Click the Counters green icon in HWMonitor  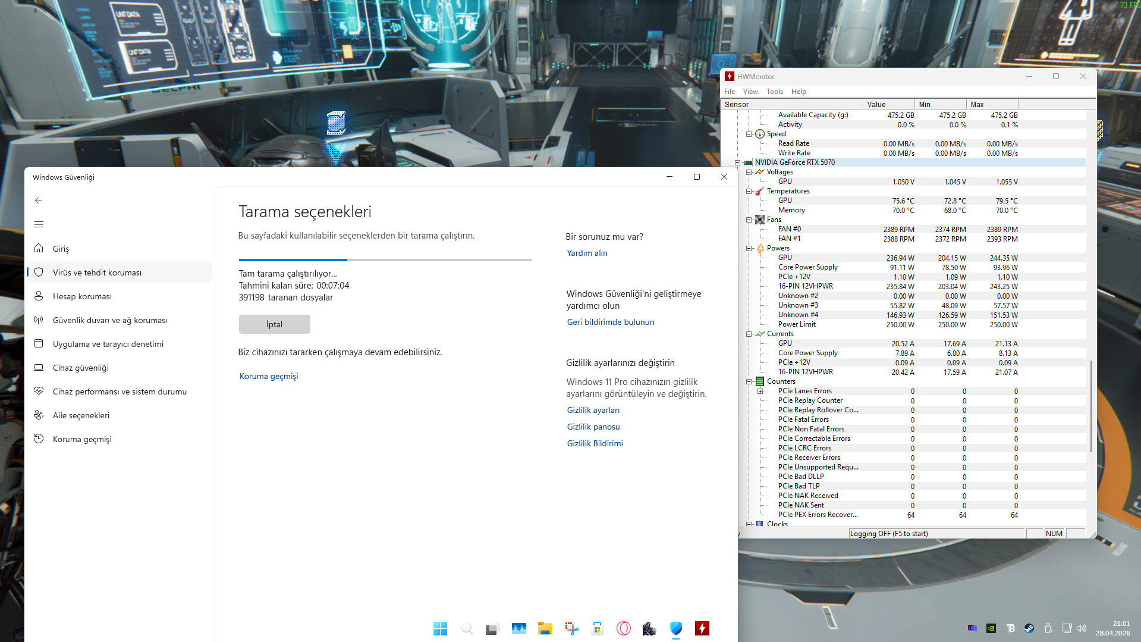(x=760, y=381)
